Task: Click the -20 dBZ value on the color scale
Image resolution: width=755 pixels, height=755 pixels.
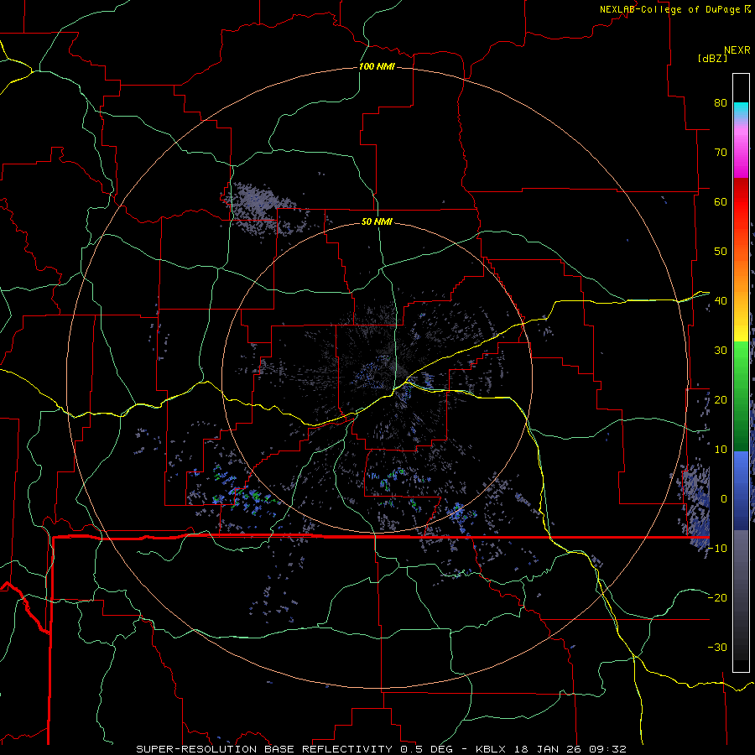Action: click(717, 598)
